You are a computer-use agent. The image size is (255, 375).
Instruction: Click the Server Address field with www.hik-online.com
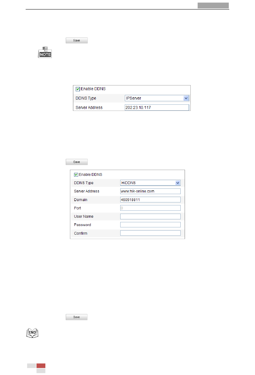pos(150,191)
